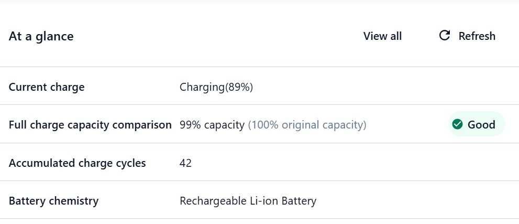This screenshot has width=519, height=224.
Task: Click the gray (100% original capacity) text
Action: tap(307, 125)
